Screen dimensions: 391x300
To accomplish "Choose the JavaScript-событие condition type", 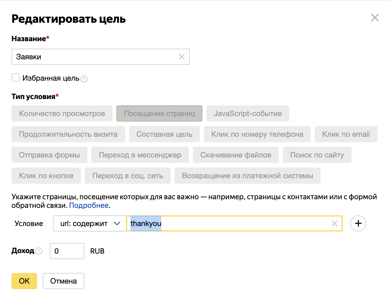I will pos(248,113).
